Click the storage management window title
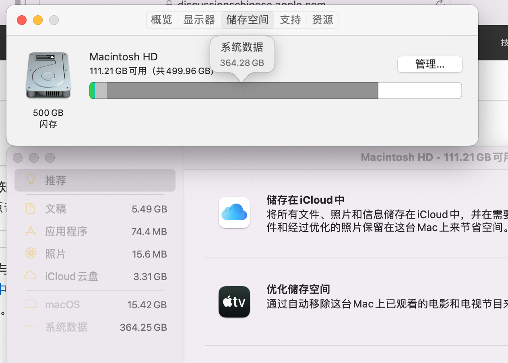Viewport: 508px width, 363px height. click(x=434, y=157)
